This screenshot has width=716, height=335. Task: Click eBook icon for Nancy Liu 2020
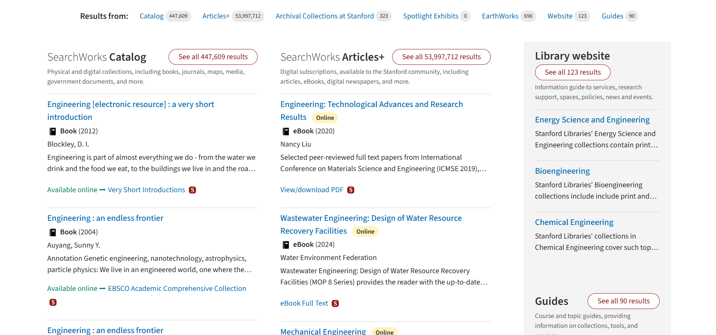[286, 131]
